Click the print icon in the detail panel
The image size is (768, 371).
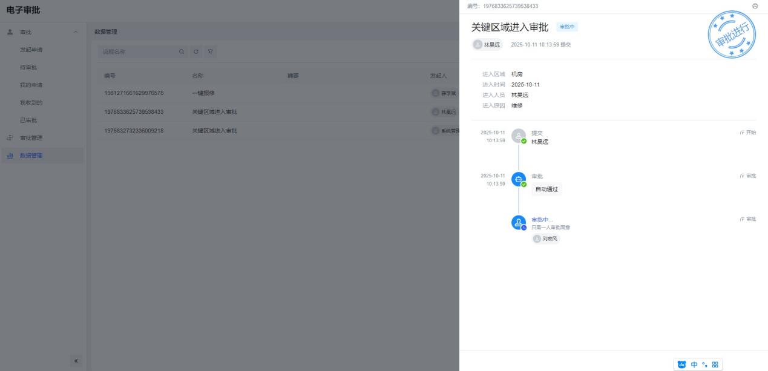click(755, 6)
